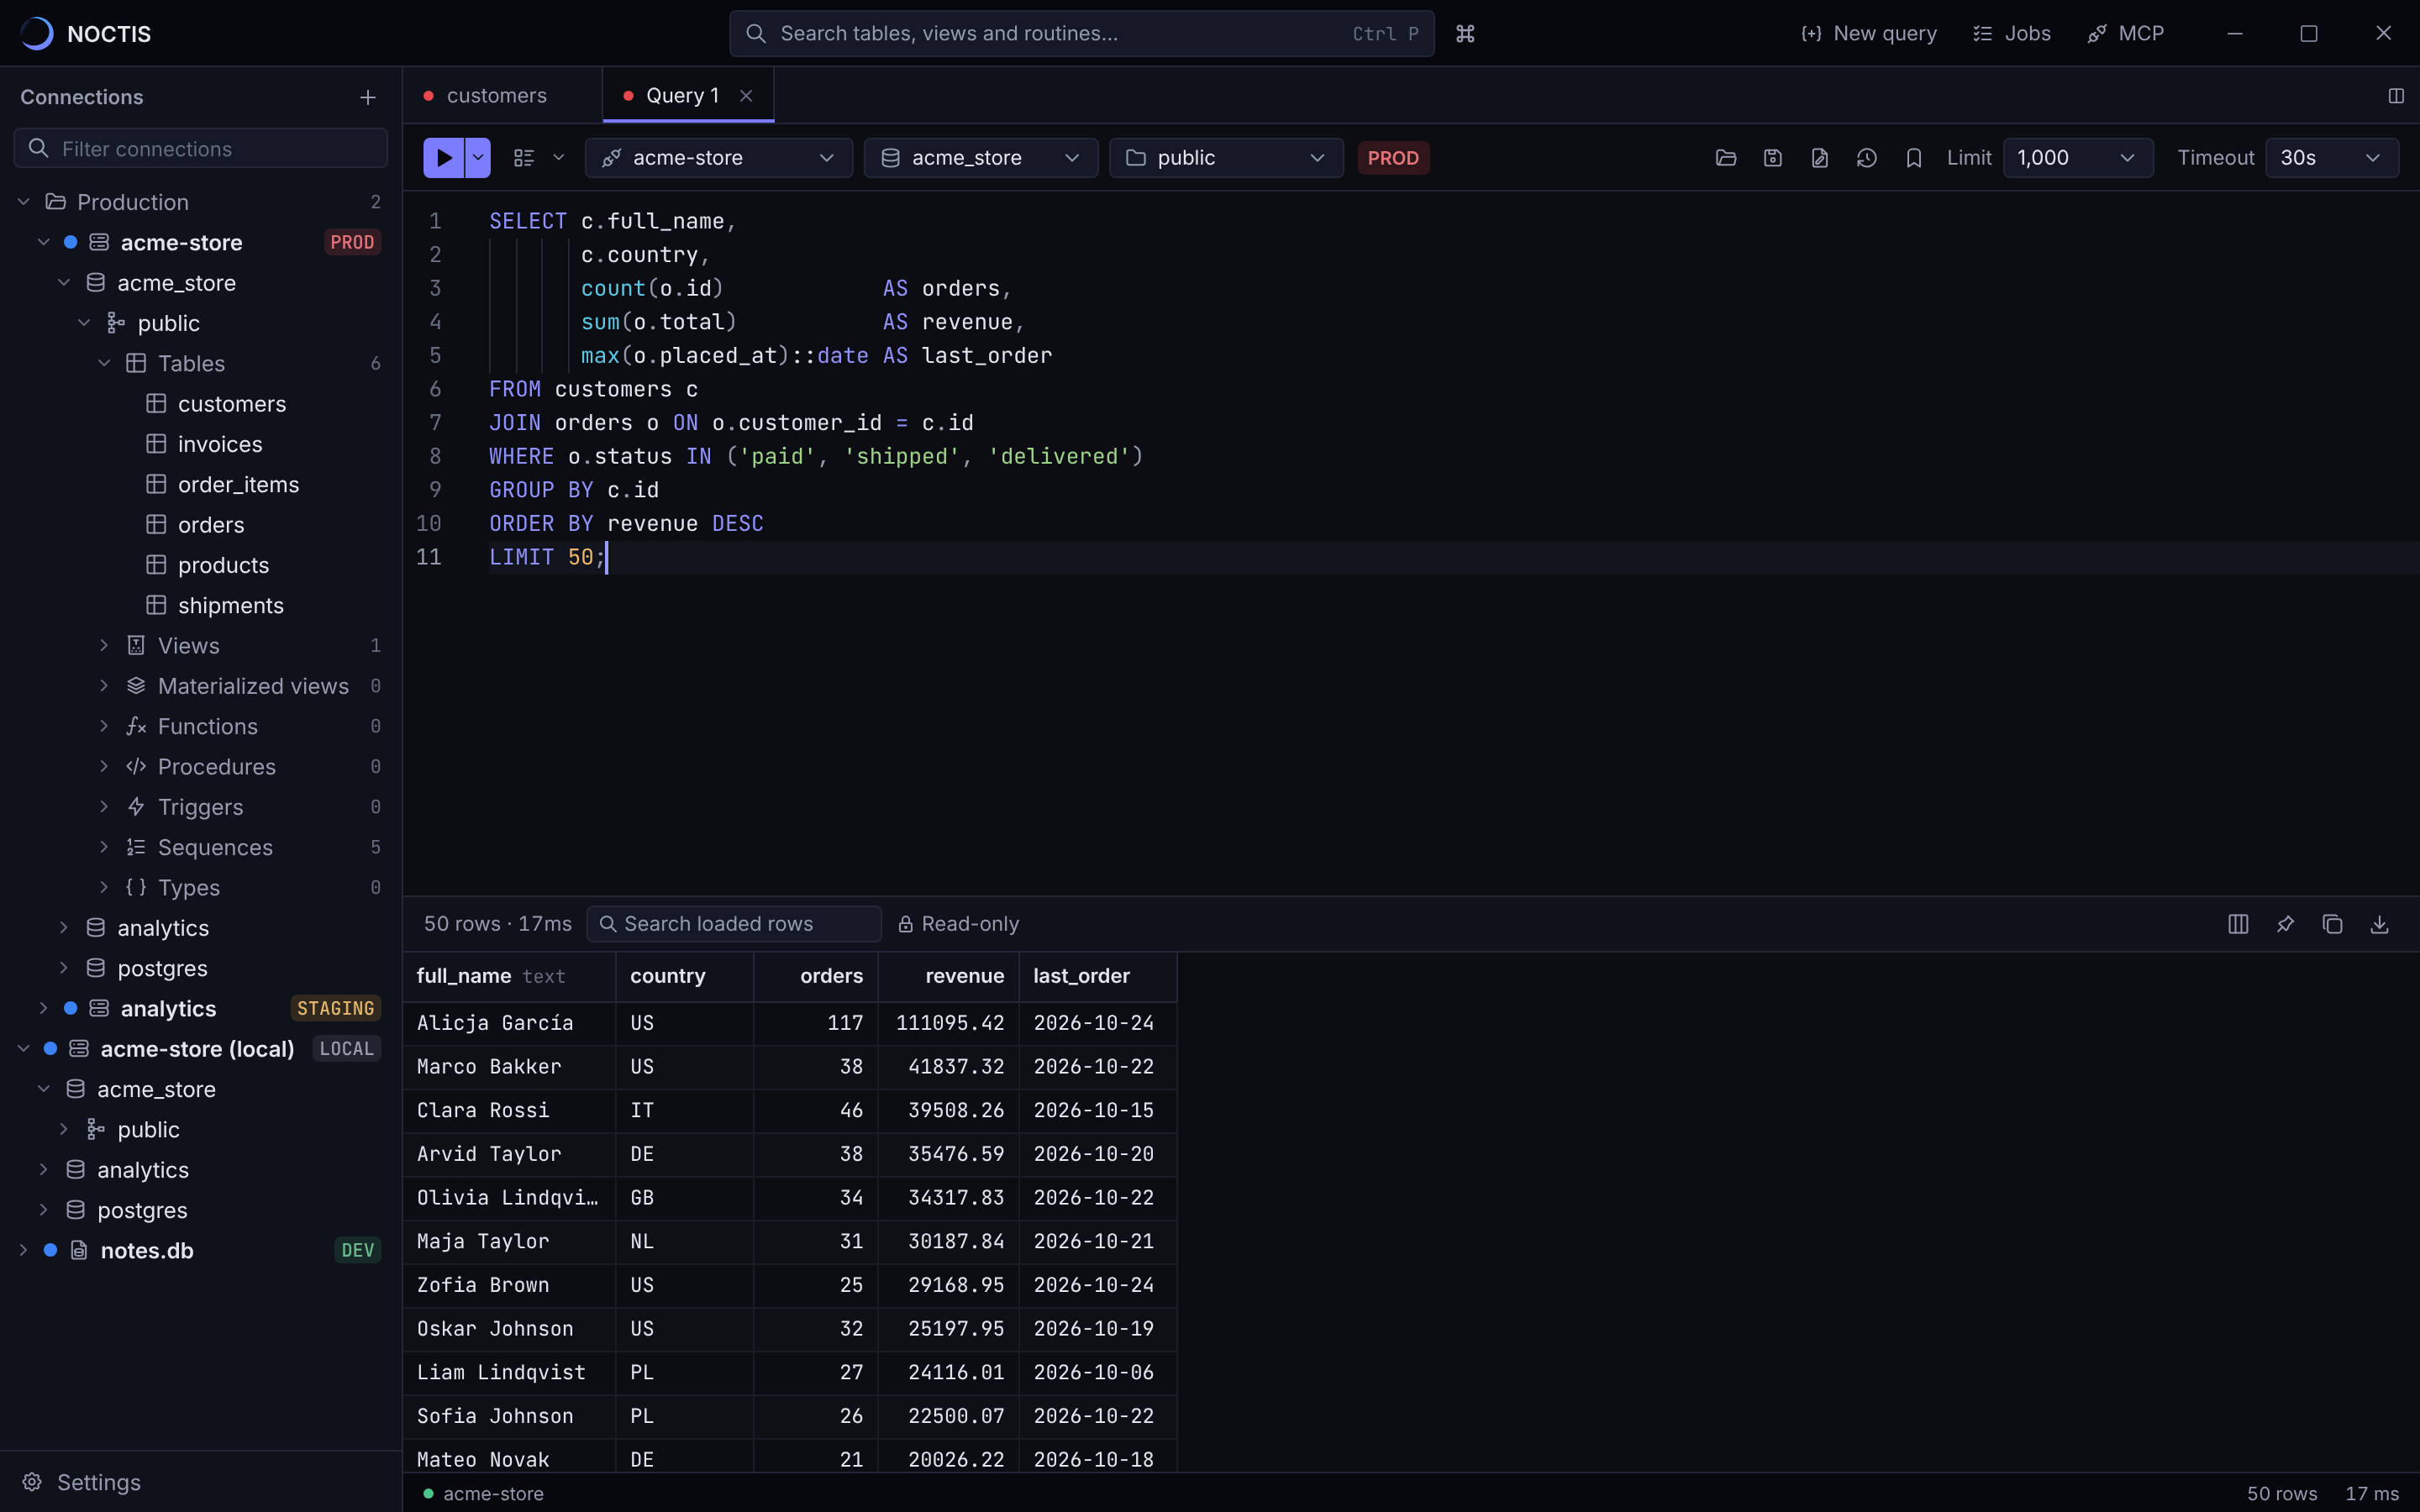Select the Query 1 tab
Screen dimensions: 2420x1512
pyautogui.click(x=682, y=96)
